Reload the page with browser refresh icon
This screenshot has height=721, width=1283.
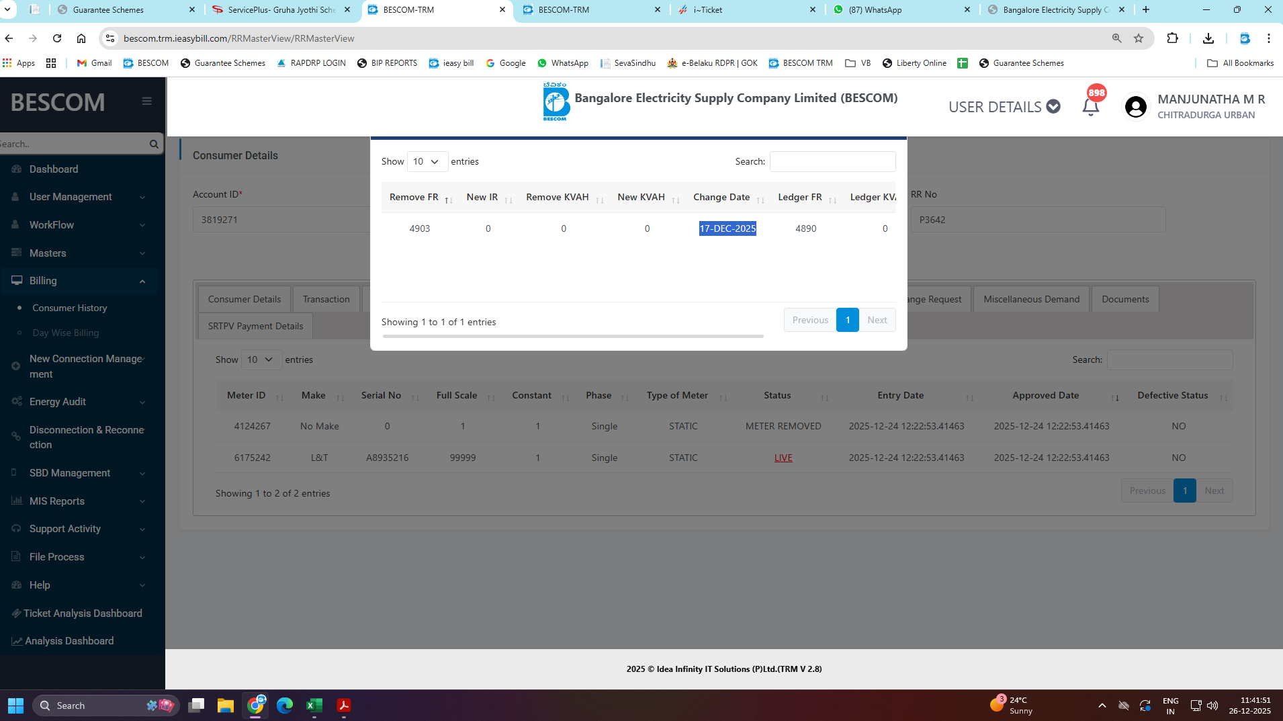click(x=57, y=38)
